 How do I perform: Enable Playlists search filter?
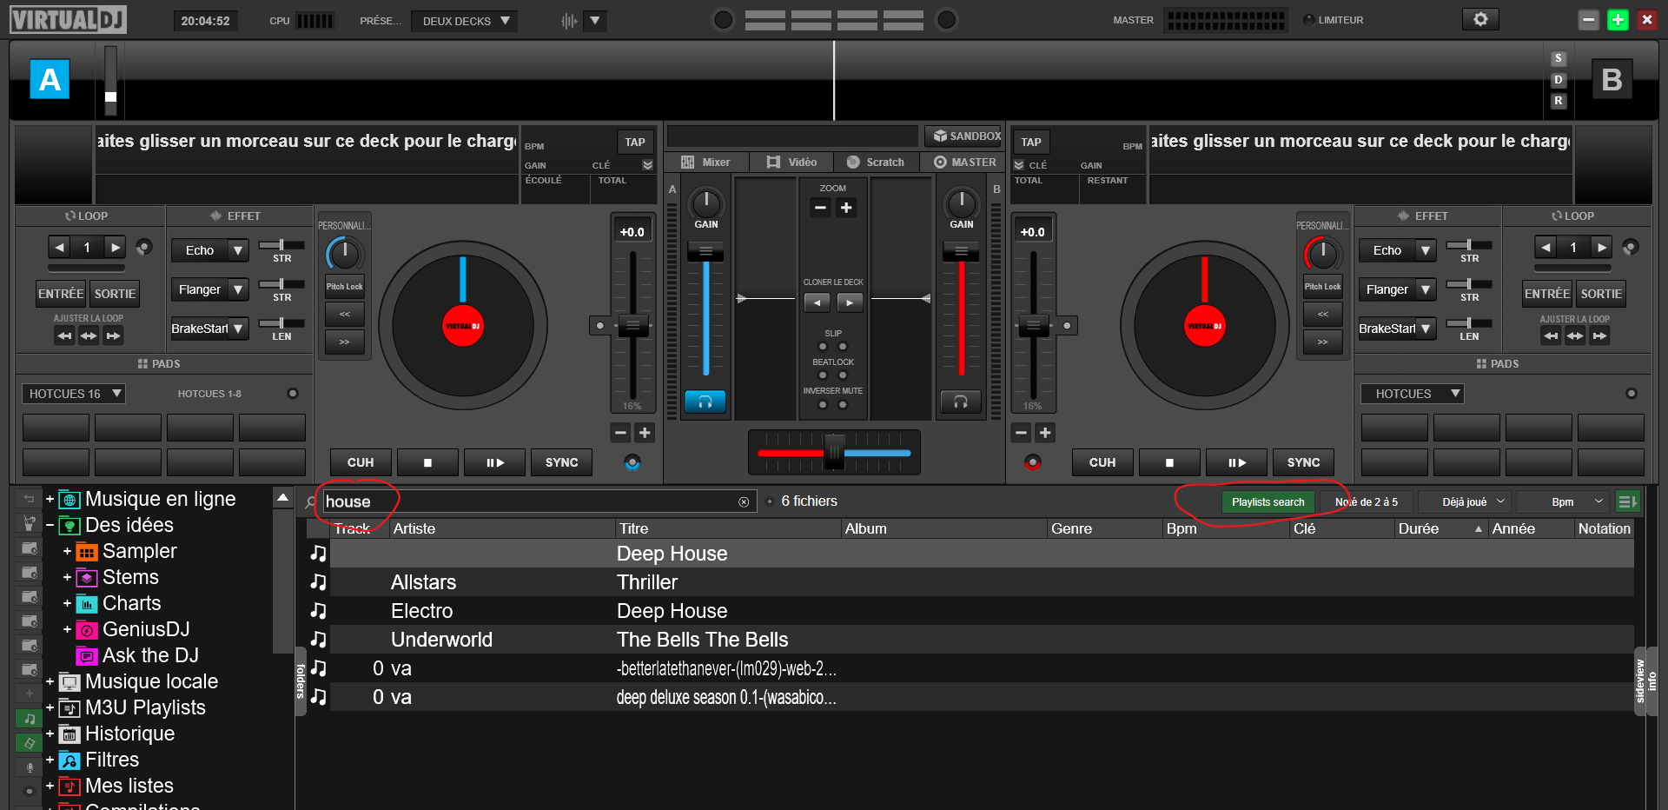point(1268,502)
